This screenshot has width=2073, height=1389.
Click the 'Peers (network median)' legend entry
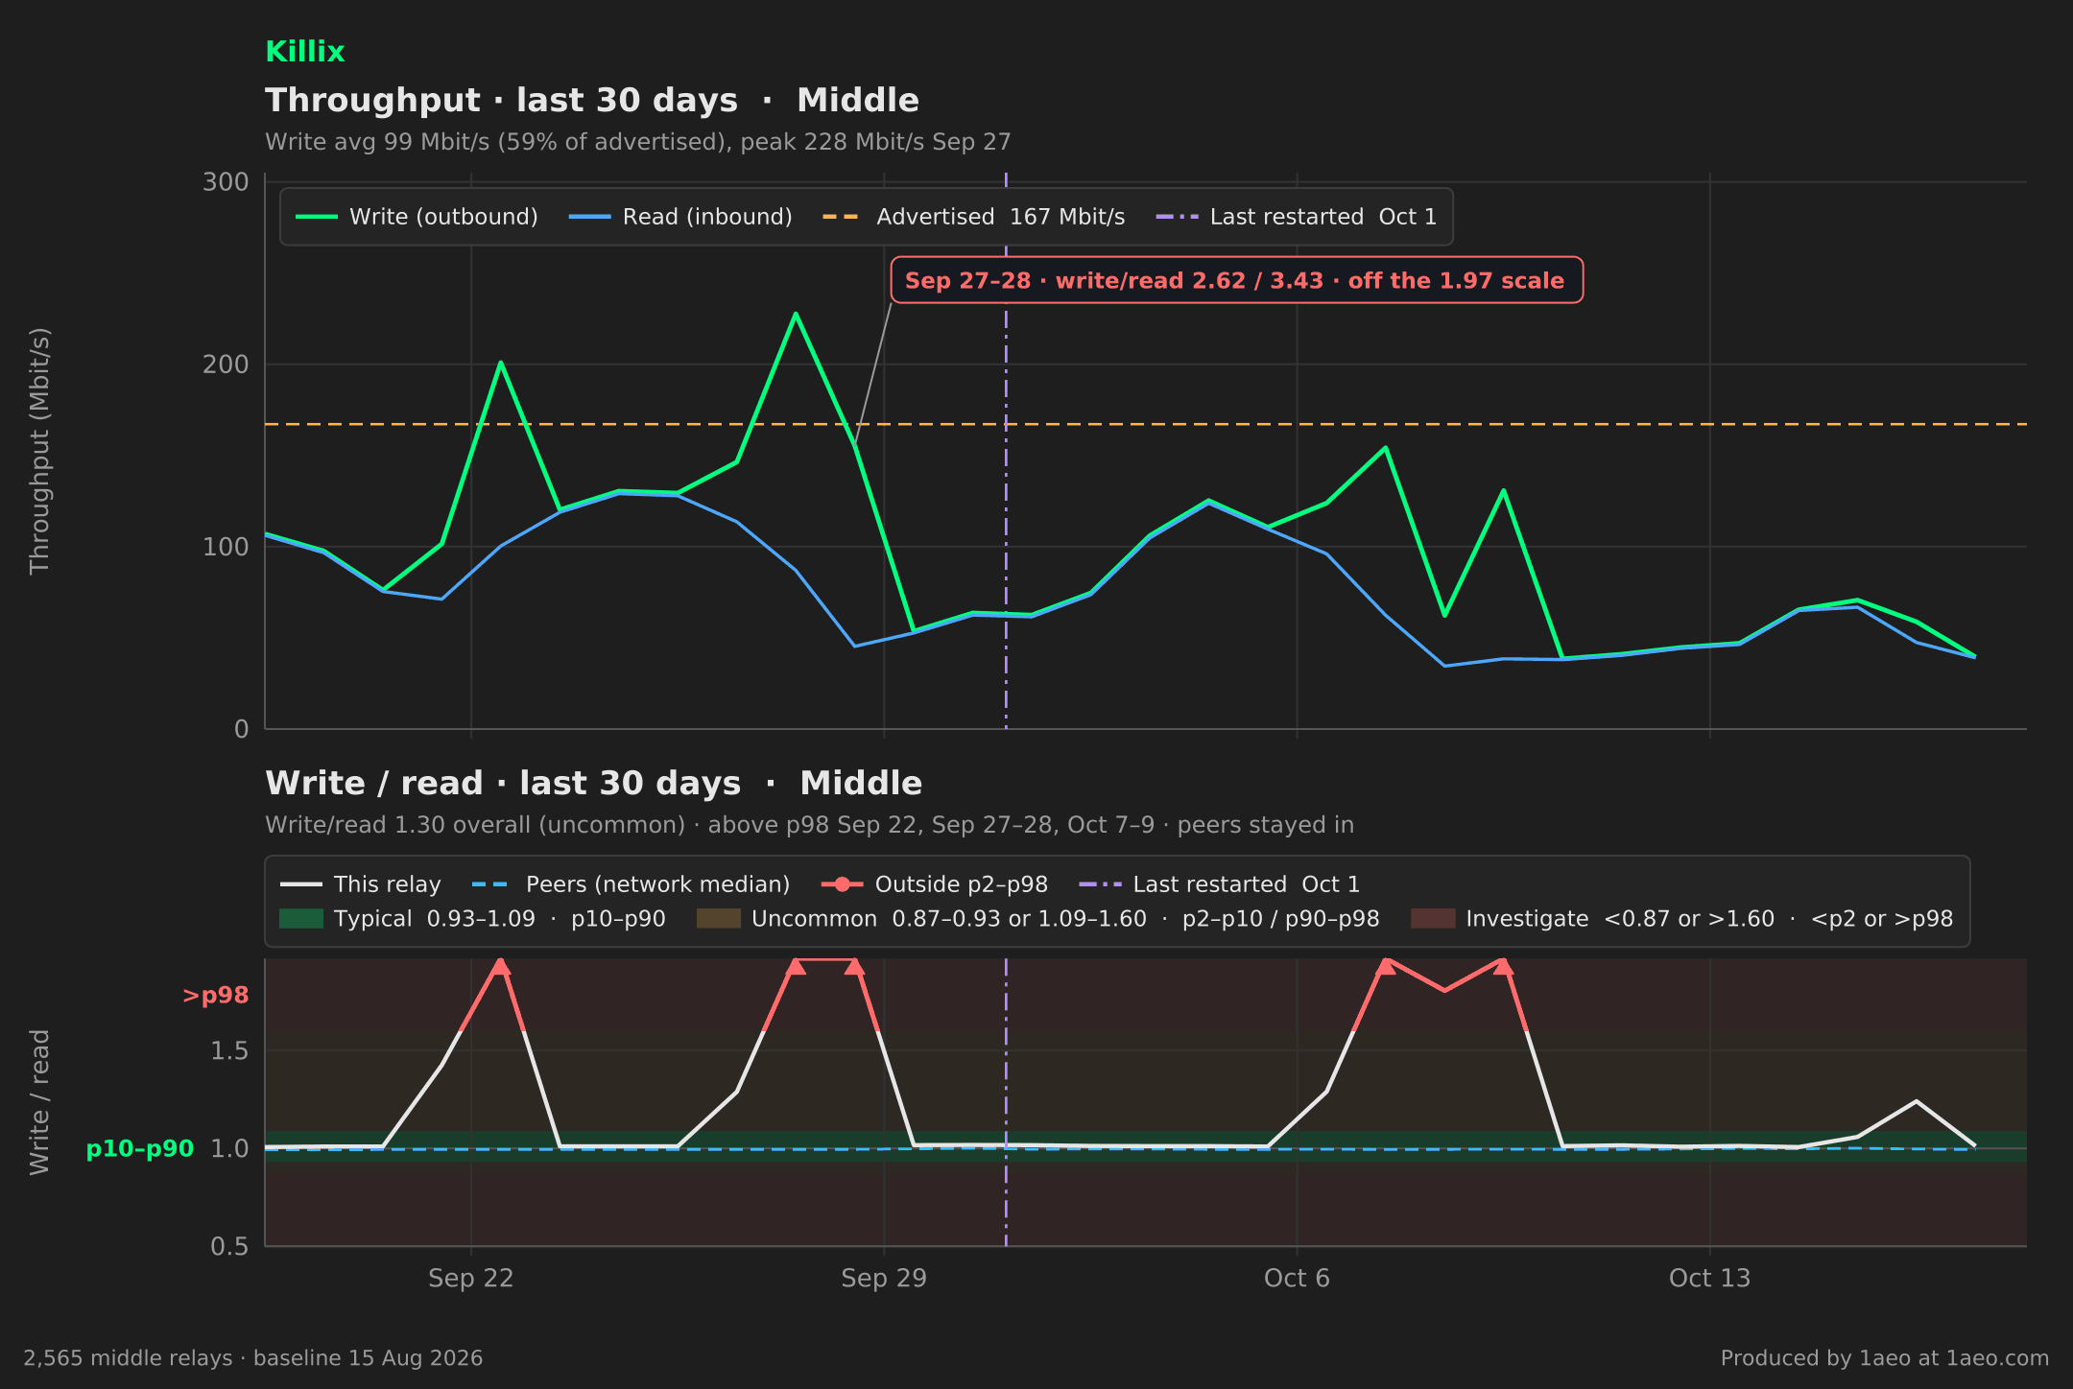pyautogui.click(x=631, y=884)
